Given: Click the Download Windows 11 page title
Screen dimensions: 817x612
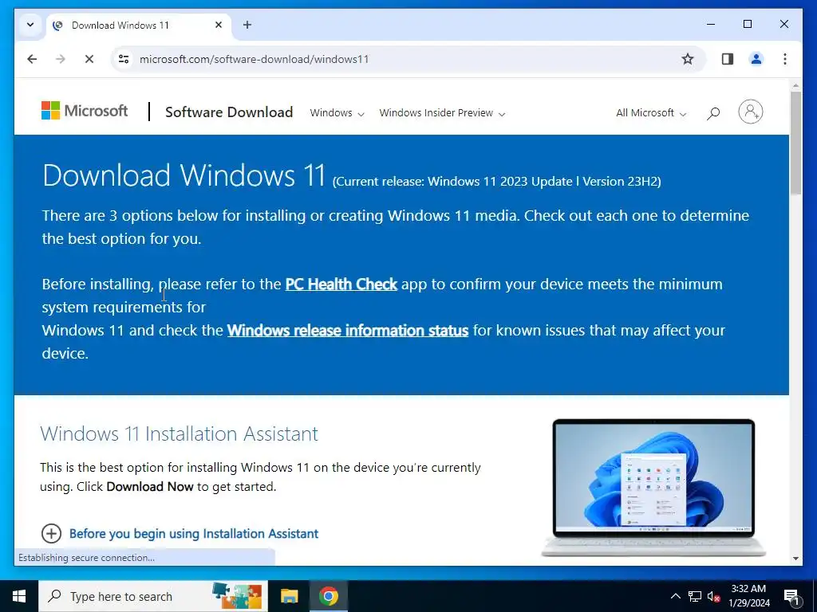Looking at the screenshot, I should (184, 175).
